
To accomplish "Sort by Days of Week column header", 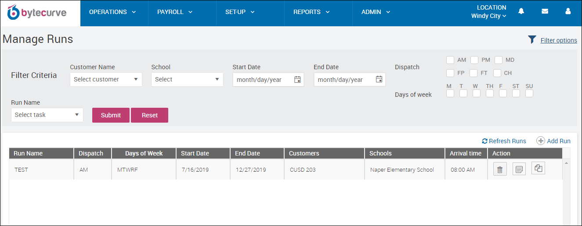I will (x=144, y=153).
